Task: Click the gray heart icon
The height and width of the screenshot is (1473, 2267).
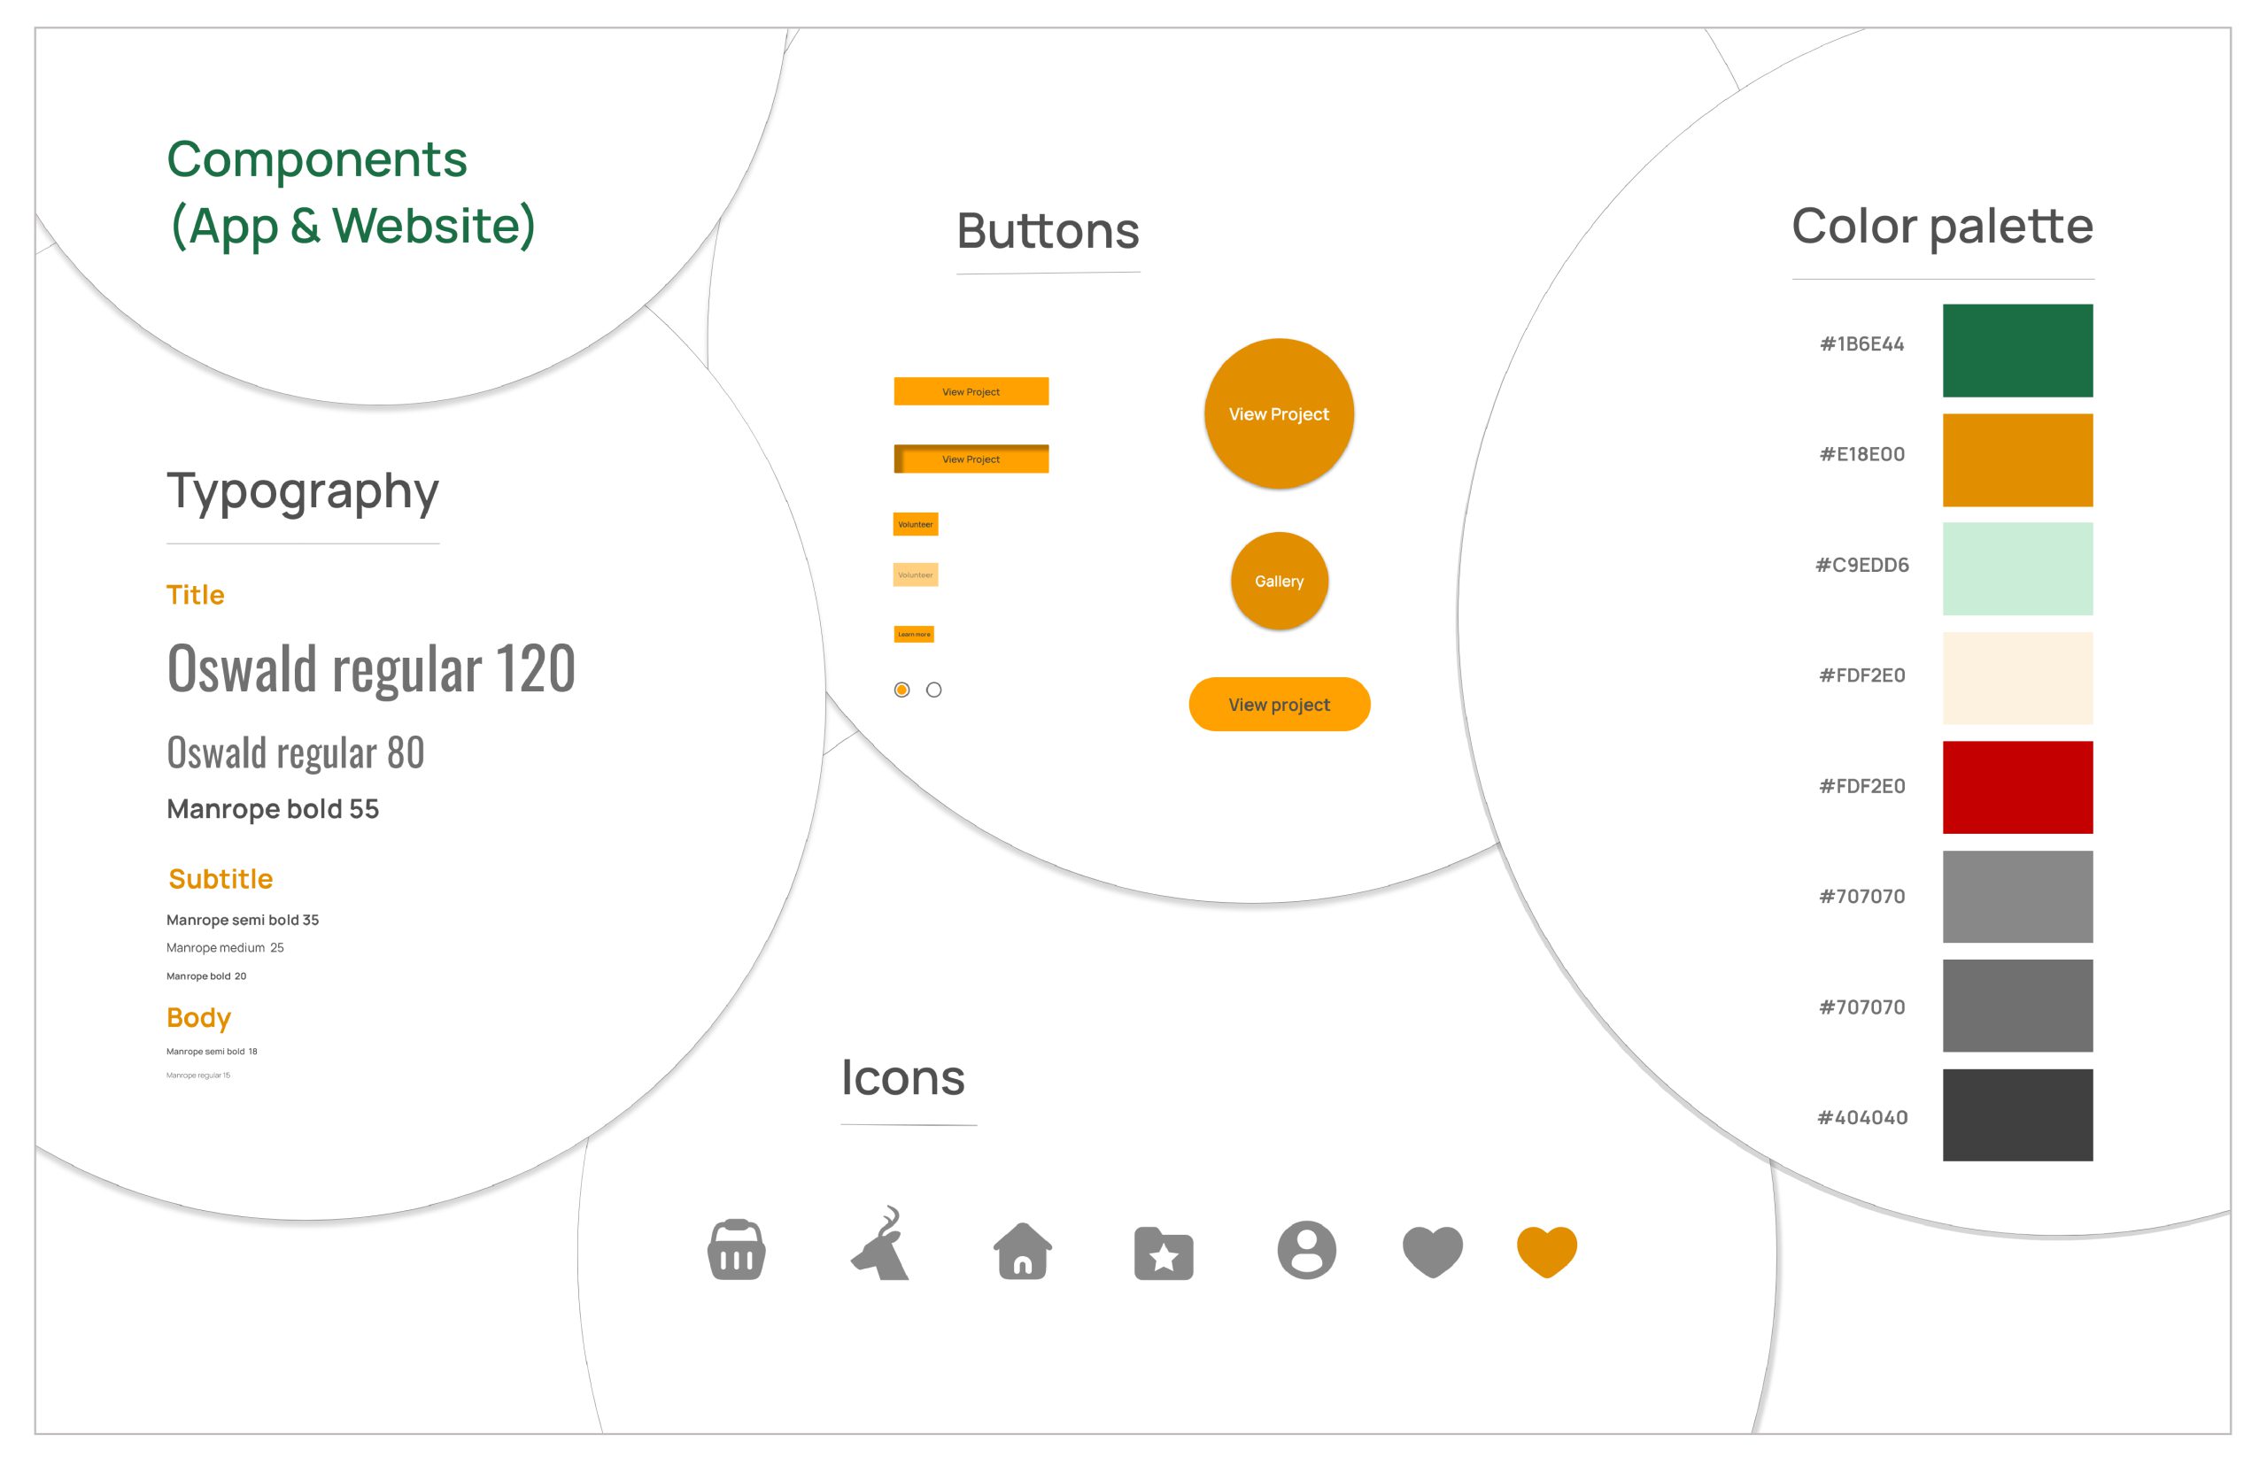Action: 1433,1250
